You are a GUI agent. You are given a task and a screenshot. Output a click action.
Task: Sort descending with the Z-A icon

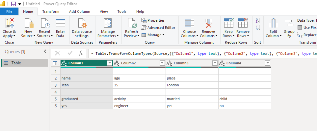(x=258, y=27)
